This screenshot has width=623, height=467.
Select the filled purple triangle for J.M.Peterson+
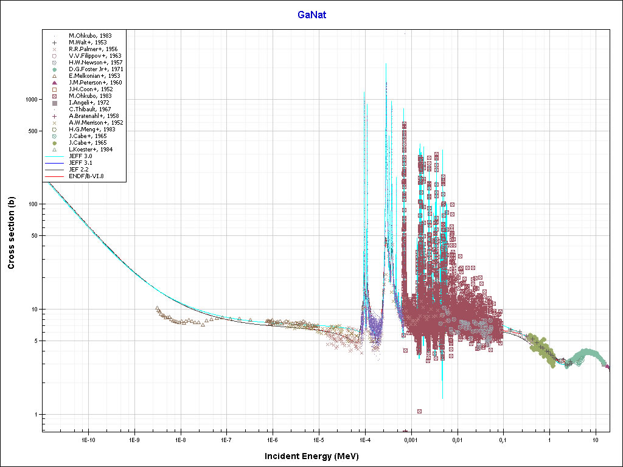tap(54, 83)
